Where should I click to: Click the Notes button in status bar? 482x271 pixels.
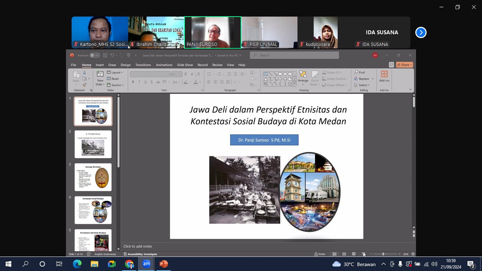(x=320, y=254)
